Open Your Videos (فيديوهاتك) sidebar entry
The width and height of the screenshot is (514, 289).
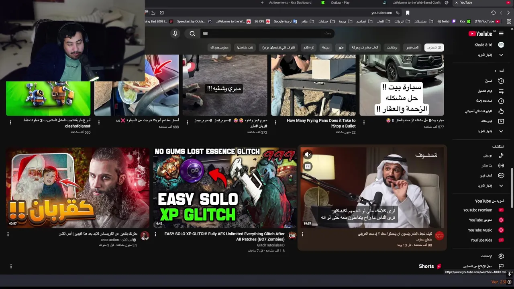[492, 121]
